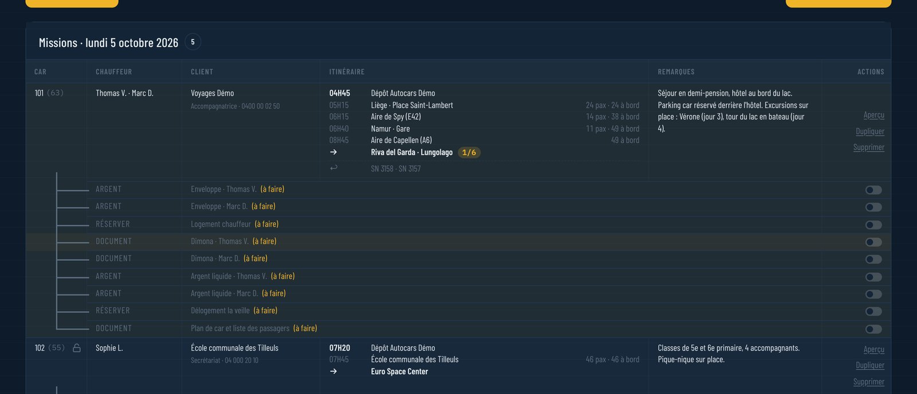Click the 1/6 day badge
The image size is (917, 394).
(469, 152)
